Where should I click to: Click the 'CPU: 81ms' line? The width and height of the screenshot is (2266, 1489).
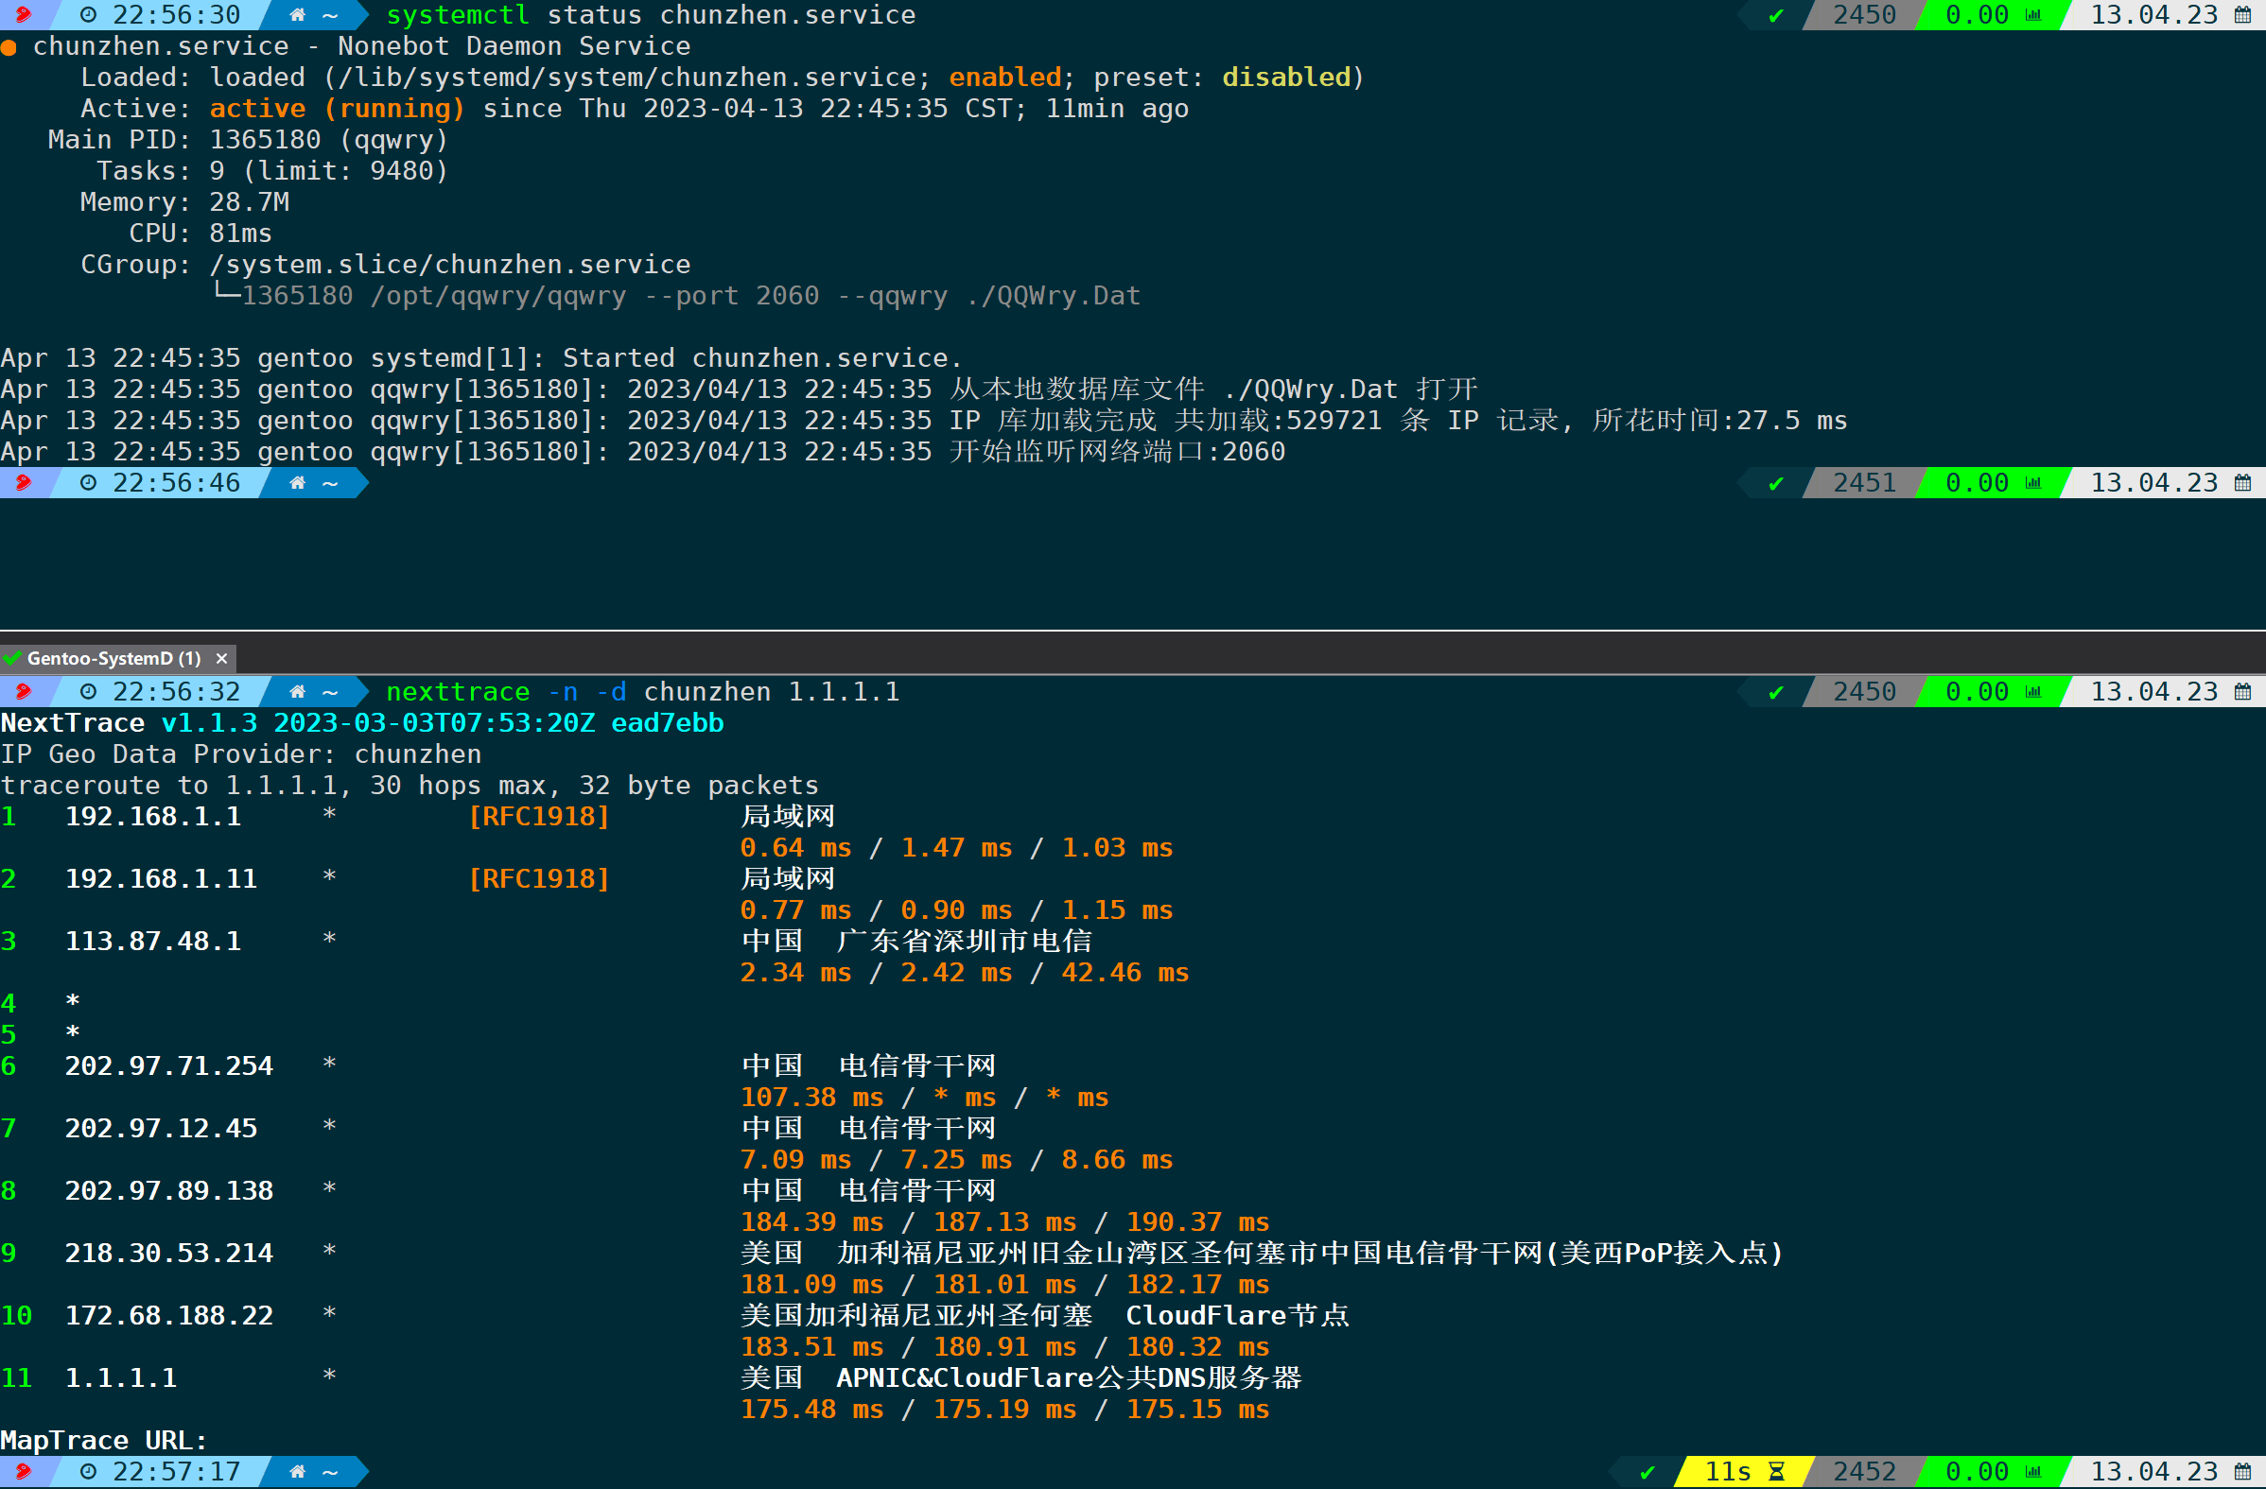point(200,234)
